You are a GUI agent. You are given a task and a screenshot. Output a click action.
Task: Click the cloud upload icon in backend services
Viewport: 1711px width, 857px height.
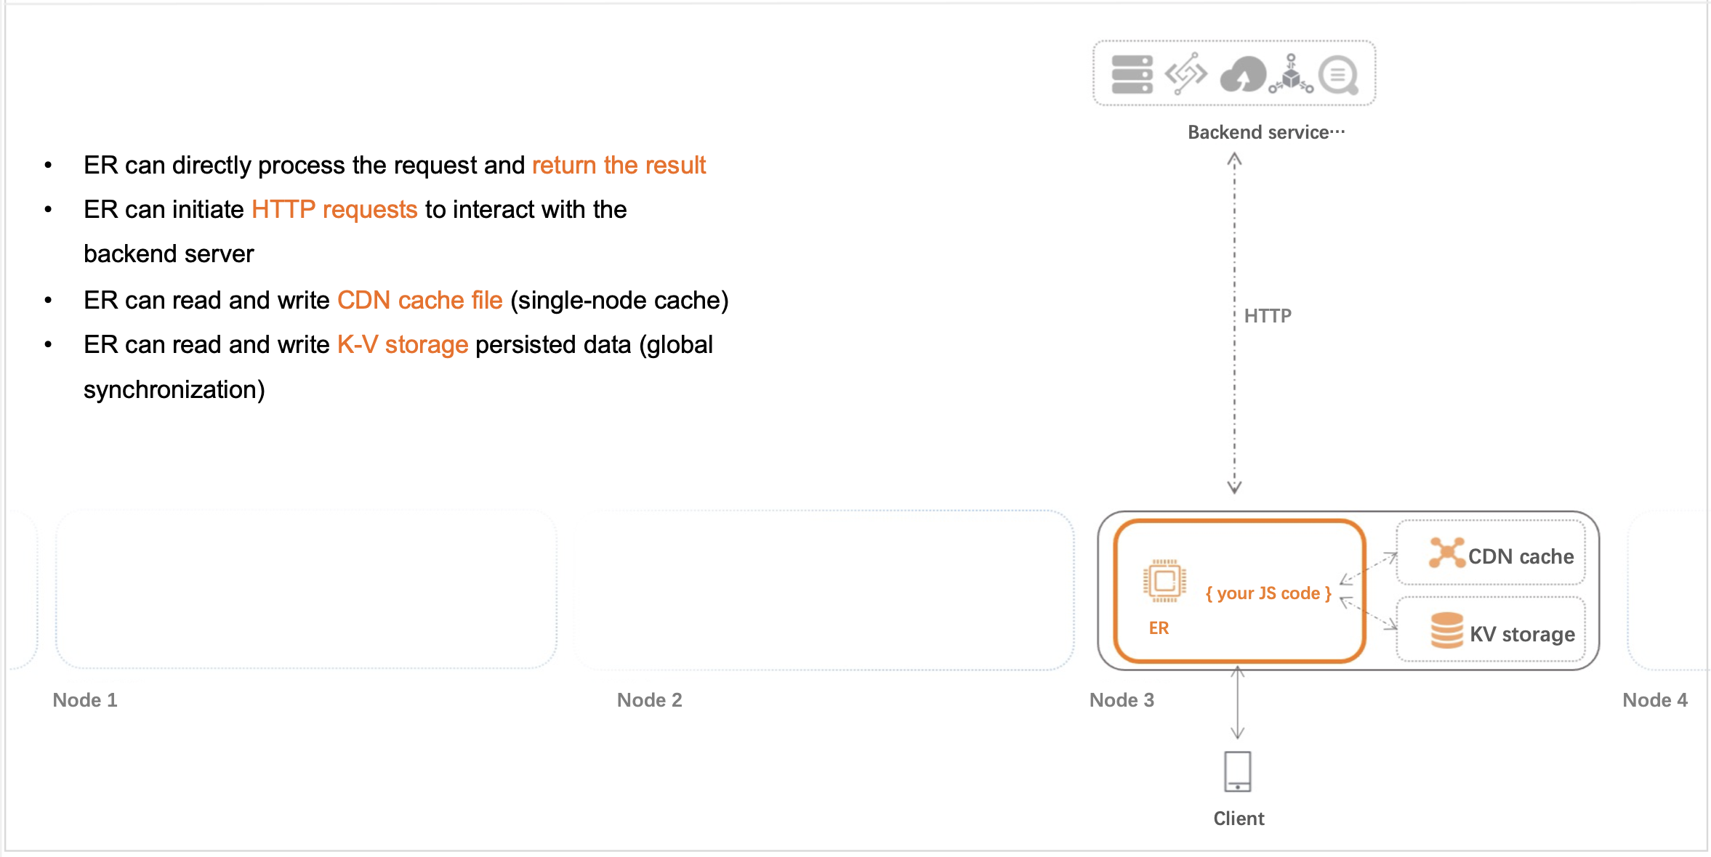(1242, 75)
